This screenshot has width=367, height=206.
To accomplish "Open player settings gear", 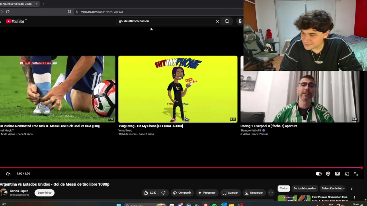I will point(328,174).
